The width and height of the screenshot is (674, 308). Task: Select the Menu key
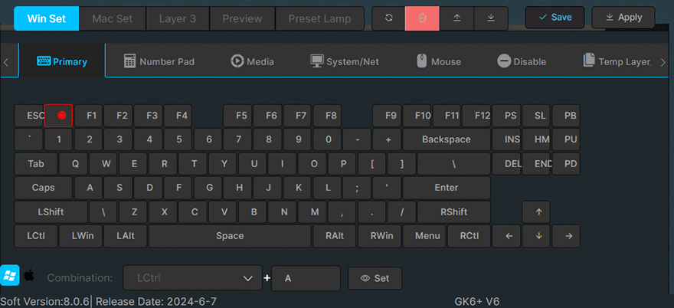[424, 236]
